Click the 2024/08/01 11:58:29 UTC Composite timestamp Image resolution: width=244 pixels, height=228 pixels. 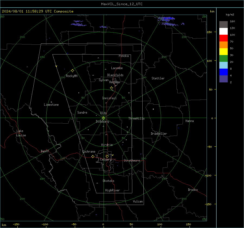[x=37, y=11]
